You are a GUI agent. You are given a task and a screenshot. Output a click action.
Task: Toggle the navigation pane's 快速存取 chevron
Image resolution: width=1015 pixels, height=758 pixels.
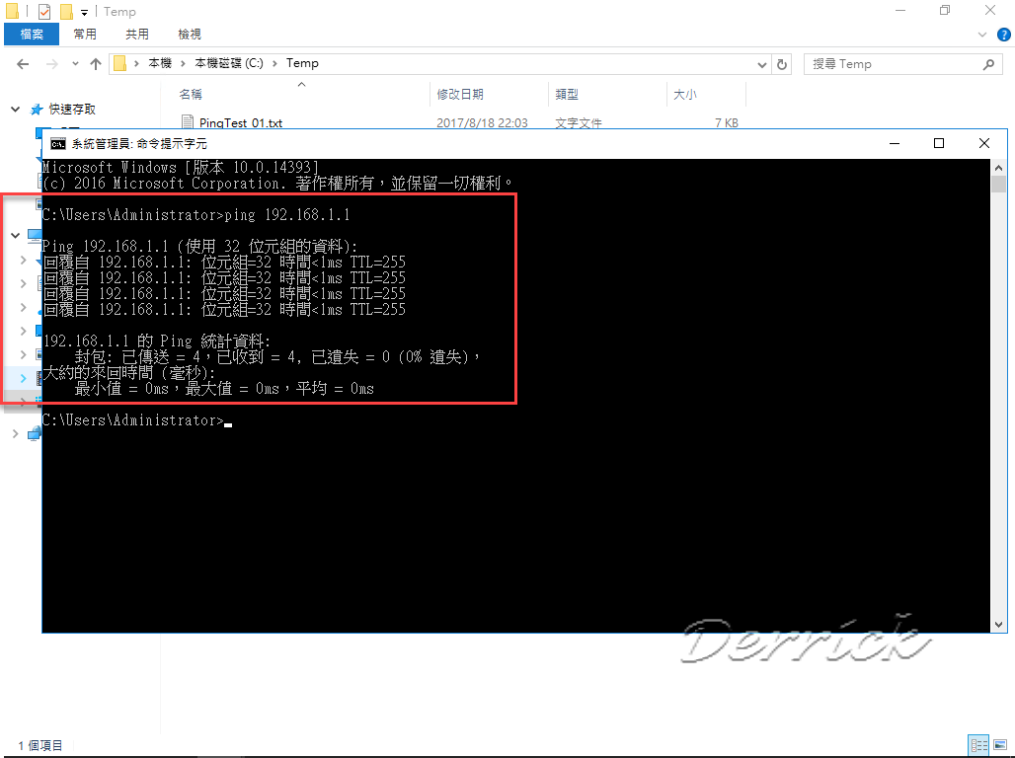[x=14, y=109]
